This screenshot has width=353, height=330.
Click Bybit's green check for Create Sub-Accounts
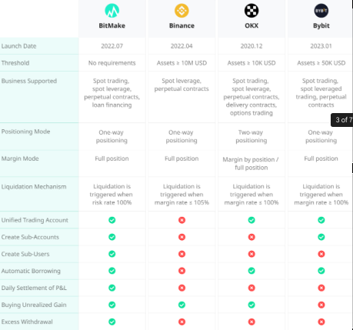pos(321,237)
